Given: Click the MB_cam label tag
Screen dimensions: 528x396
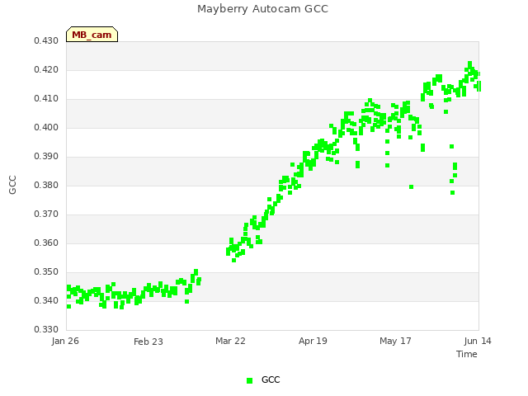Looking at the screenshot, I should [x=92, y=35].
